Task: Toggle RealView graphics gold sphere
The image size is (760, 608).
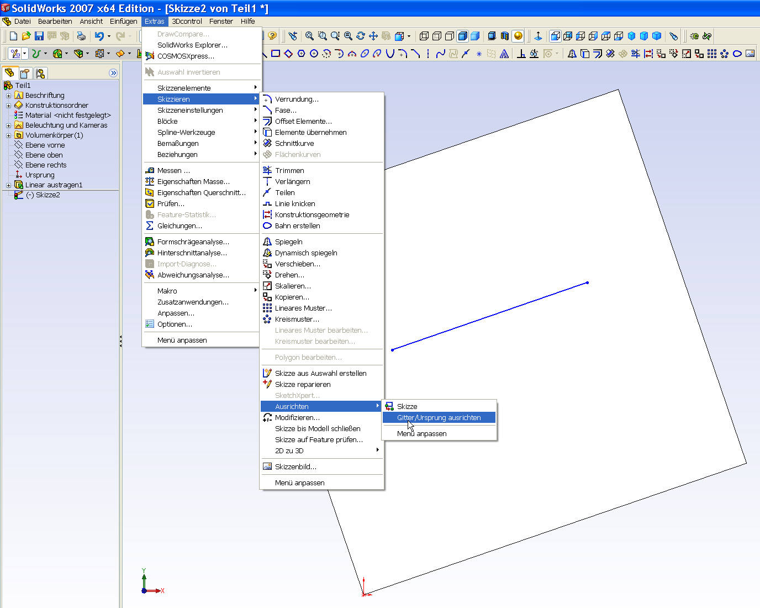Action: point(518,36)
